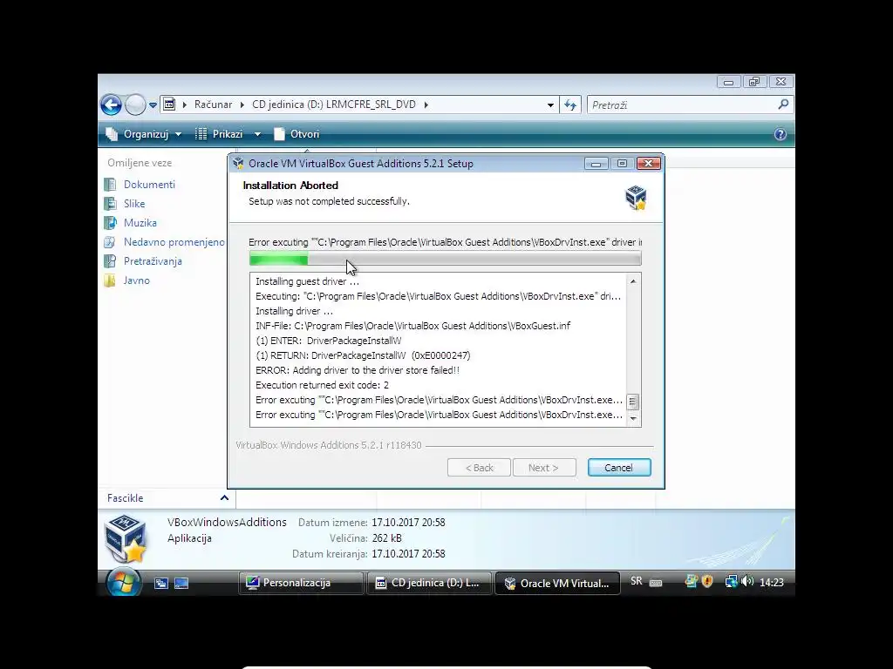Viewport: 893px width, 669px height.
Task: Switch to Oracle VM Virtual... taskbar button
Action: coord(557,583)
